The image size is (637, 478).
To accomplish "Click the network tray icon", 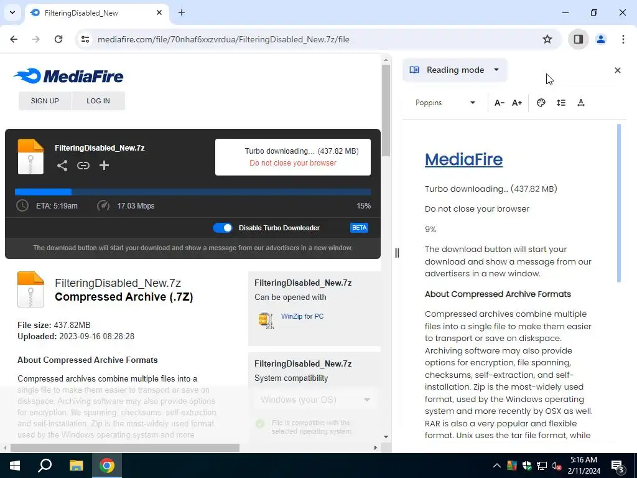I will 542,466.
